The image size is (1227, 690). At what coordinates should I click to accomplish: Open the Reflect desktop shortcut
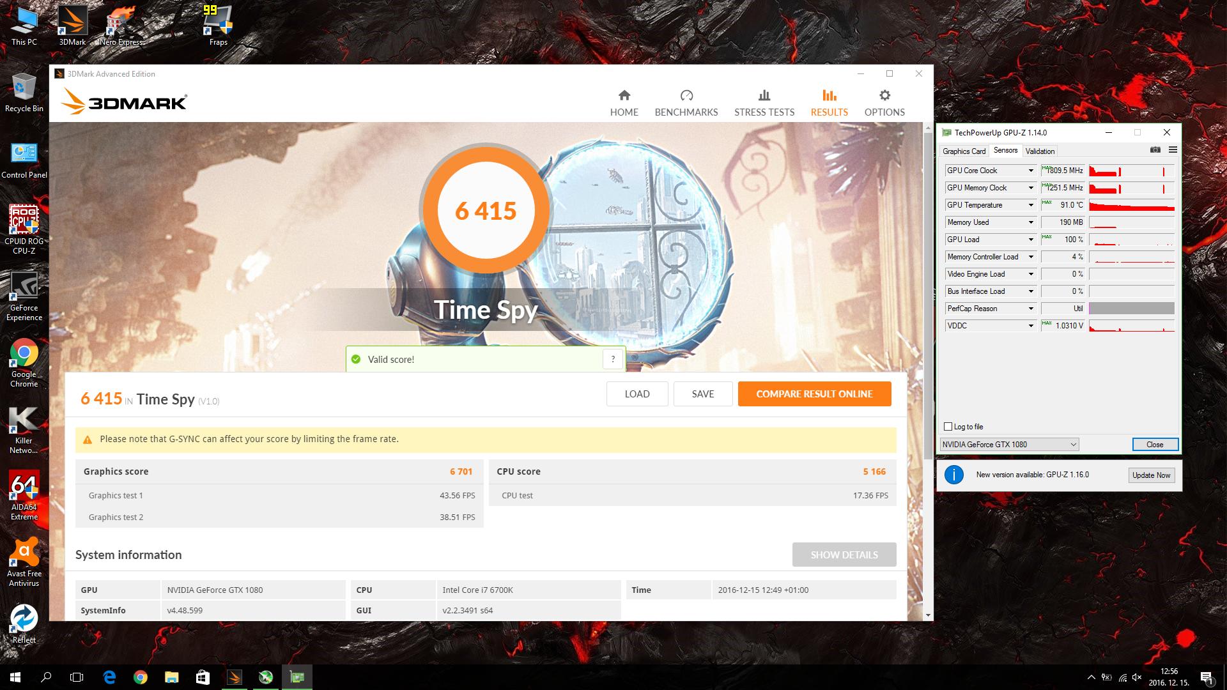coord(24,624)
